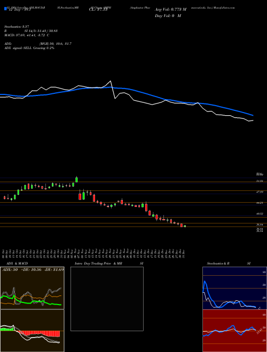Image resolution: width=267 pixels, height=352 pixels.
Task: Open the red RSI chart panel
Action: (x=234, y=331)
